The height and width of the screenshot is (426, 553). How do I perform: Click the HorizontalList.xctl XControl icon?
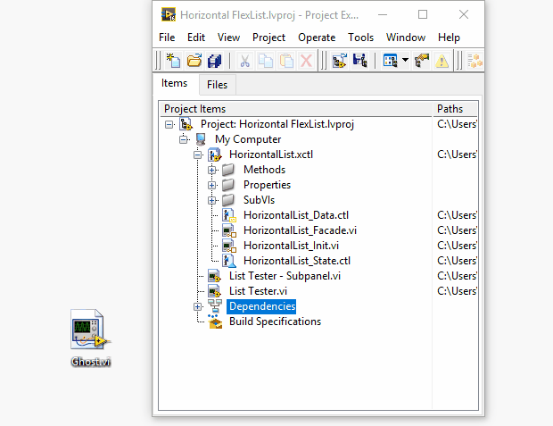click(215, 155)
